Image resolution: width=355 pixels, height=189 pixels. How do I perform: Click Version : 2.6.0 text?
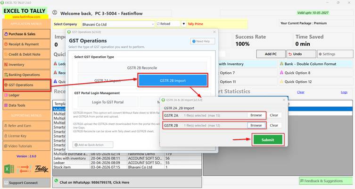click(26, 156)
